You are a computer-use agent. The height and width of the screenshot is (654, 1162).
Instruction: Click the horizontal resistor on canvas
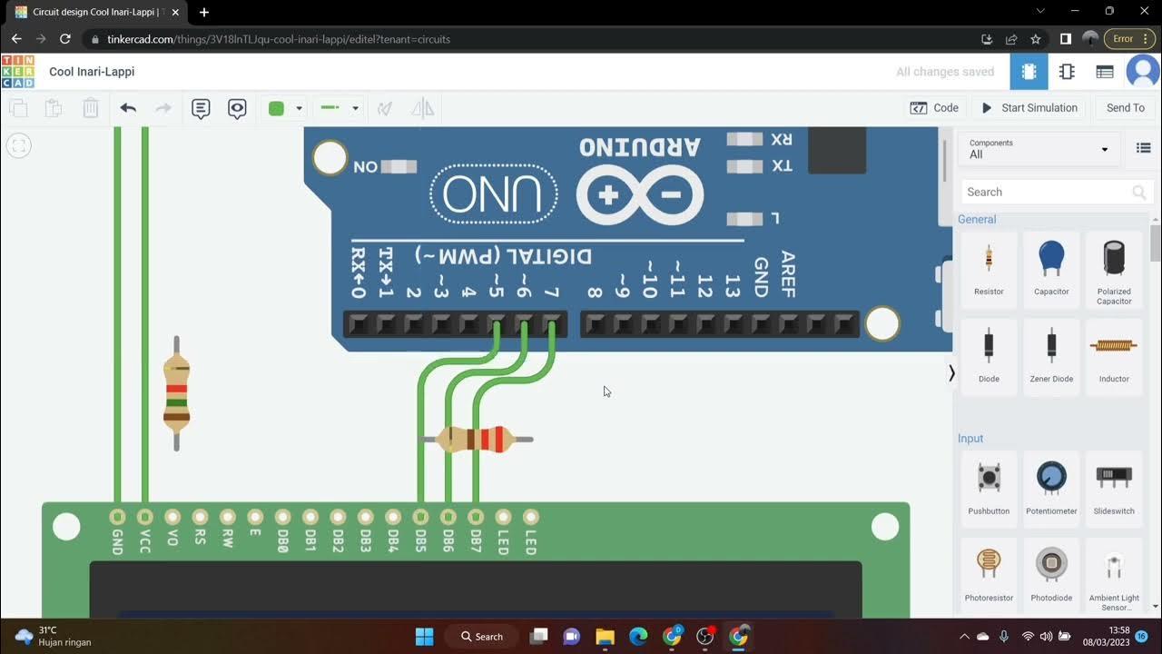(x=476, y=440)
